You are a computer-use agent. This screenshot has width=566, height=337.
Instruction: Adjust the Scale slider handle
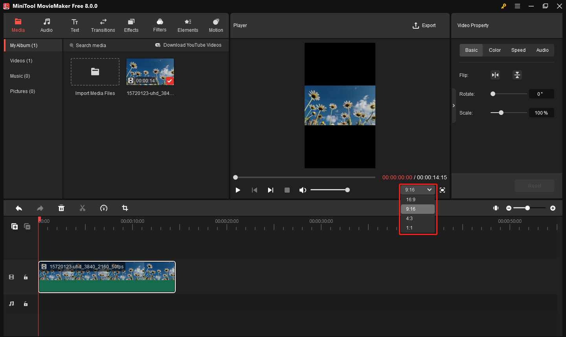tap(501, 113)
